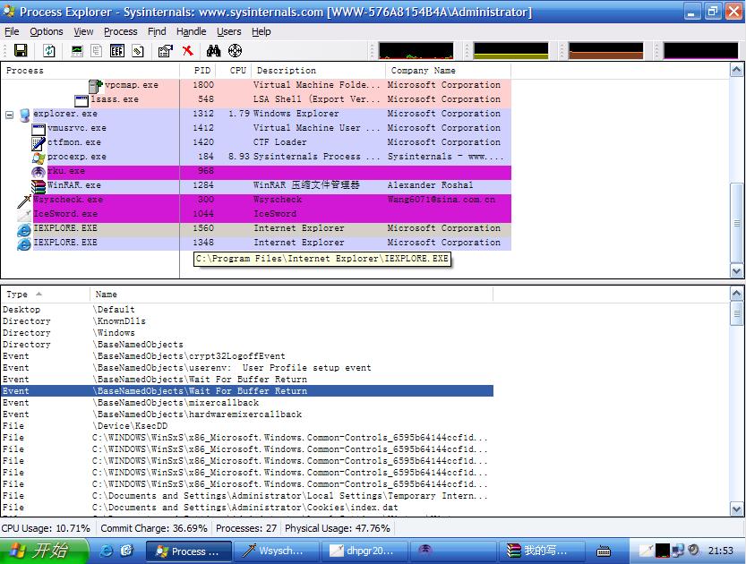This screenshot has height=564, width=746.
Task: Open the Help menu
Action: point(261,31)
